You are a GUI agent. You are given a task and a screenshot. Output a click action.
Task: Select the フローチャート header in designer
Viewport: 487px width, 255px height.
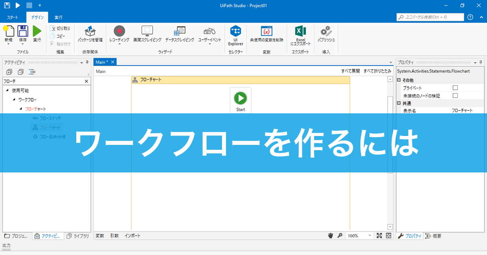[241, 80]
